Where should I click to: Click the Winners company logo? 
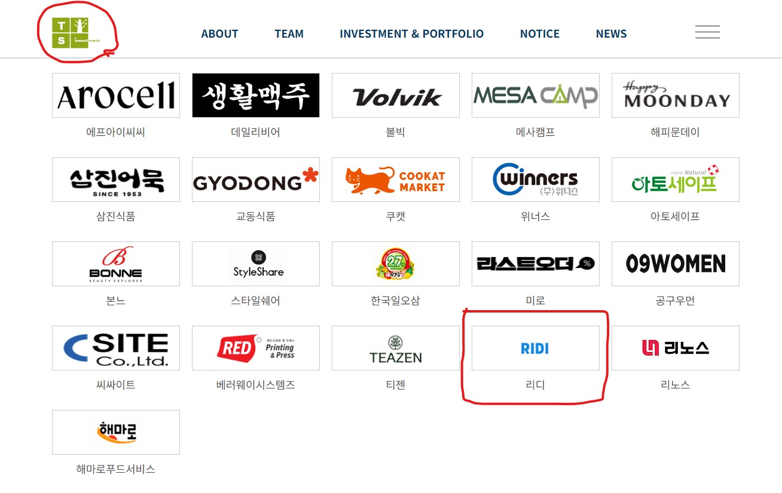536,180
